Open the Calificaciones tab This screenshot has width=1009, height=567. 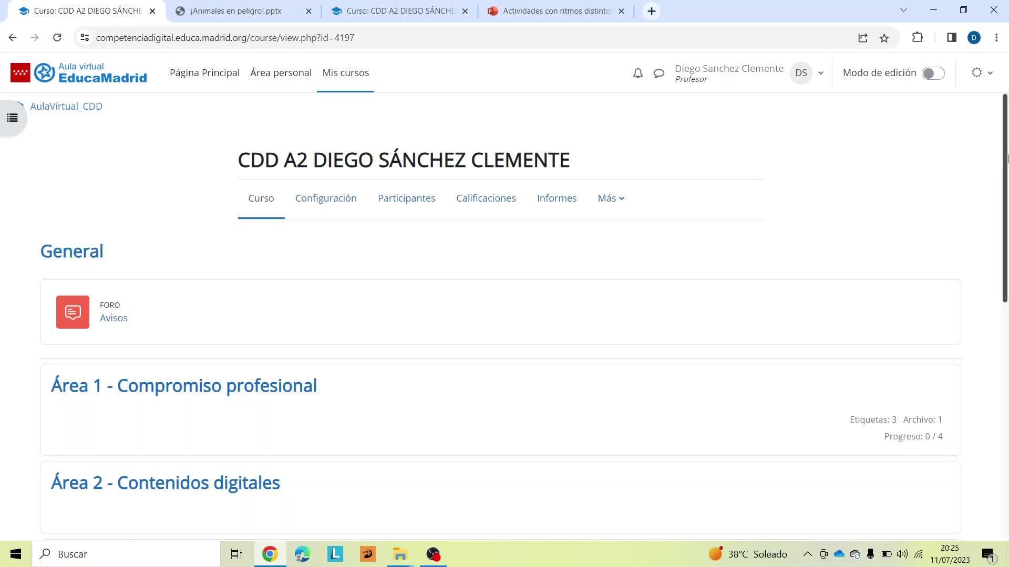(x=486, y=198)
